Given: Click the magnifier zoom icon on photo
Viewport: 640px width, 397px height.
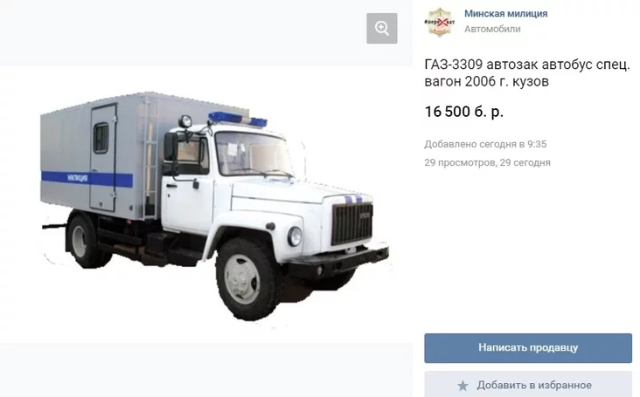Looking at the screenshot, I should point(381,28).
